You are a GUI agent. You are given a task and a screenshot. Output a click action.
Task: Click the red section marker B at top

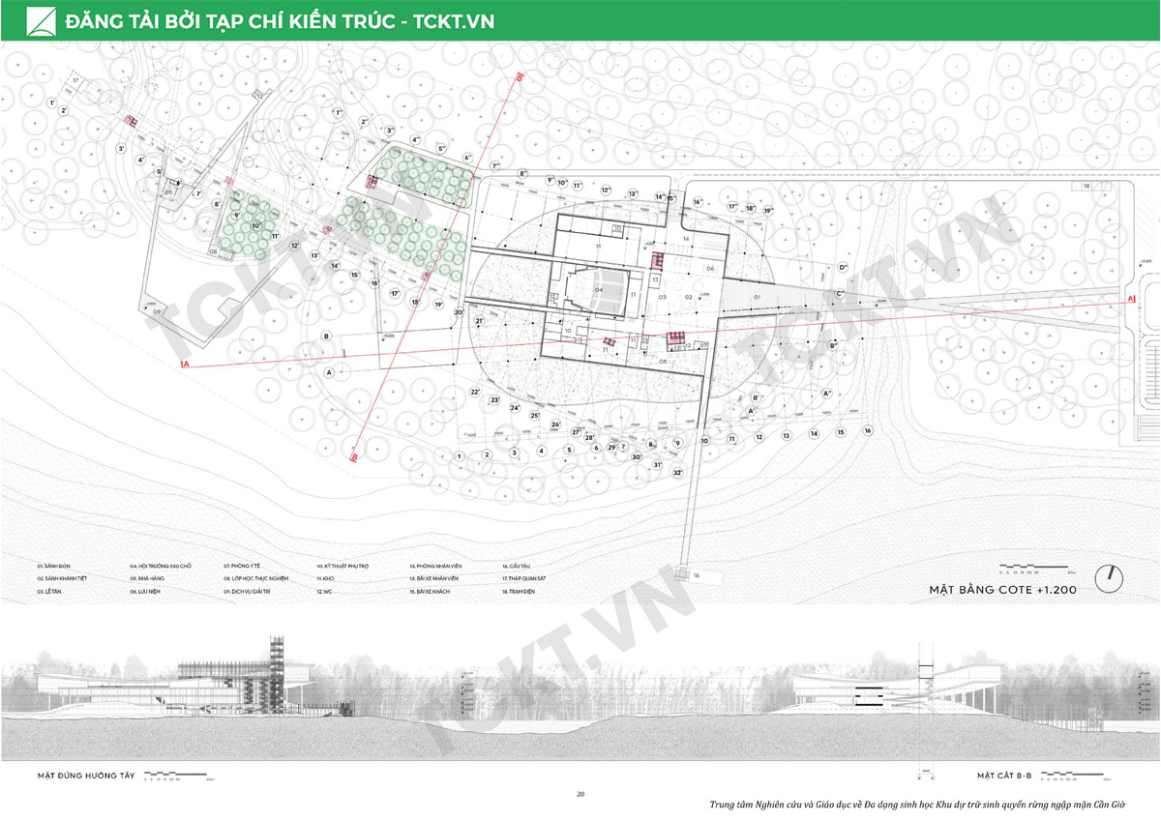[520, 76]
